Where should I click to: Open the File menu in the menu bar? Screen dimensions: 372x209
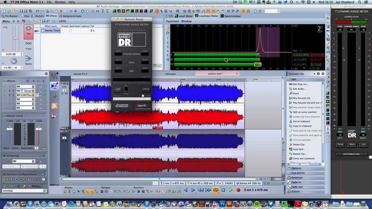(49, 2)
